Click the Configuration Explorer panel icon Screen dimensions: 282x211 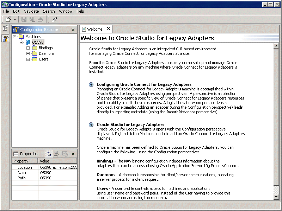pos(16,30)
